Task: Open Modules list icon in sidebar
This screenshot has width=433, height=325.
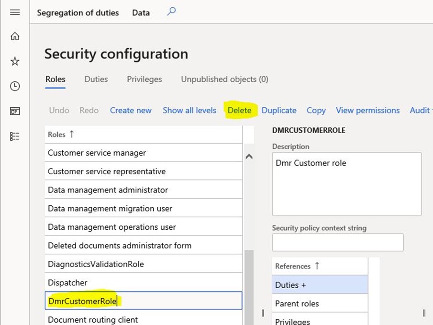Action: [15, 136]
